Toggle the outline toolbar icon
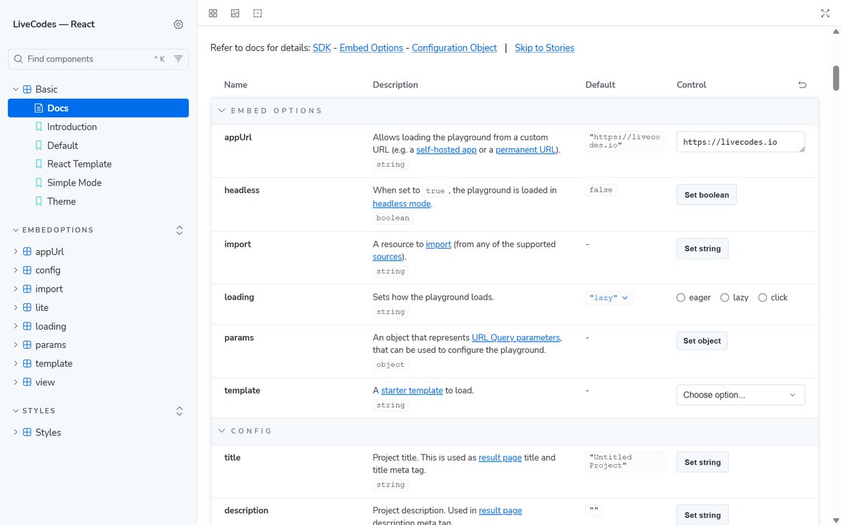The height and width of the screenshot is (525, 841). (x=258, y=13)
